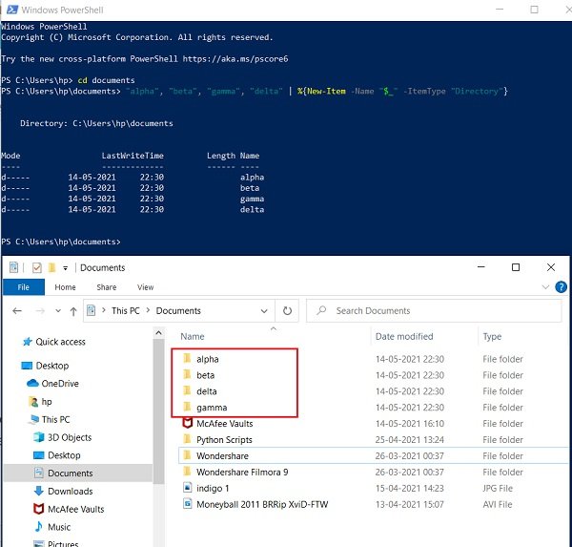572x547 pixels.
Task: Open Explorer Help with the question icon
Action: click(x=561, y=286)
